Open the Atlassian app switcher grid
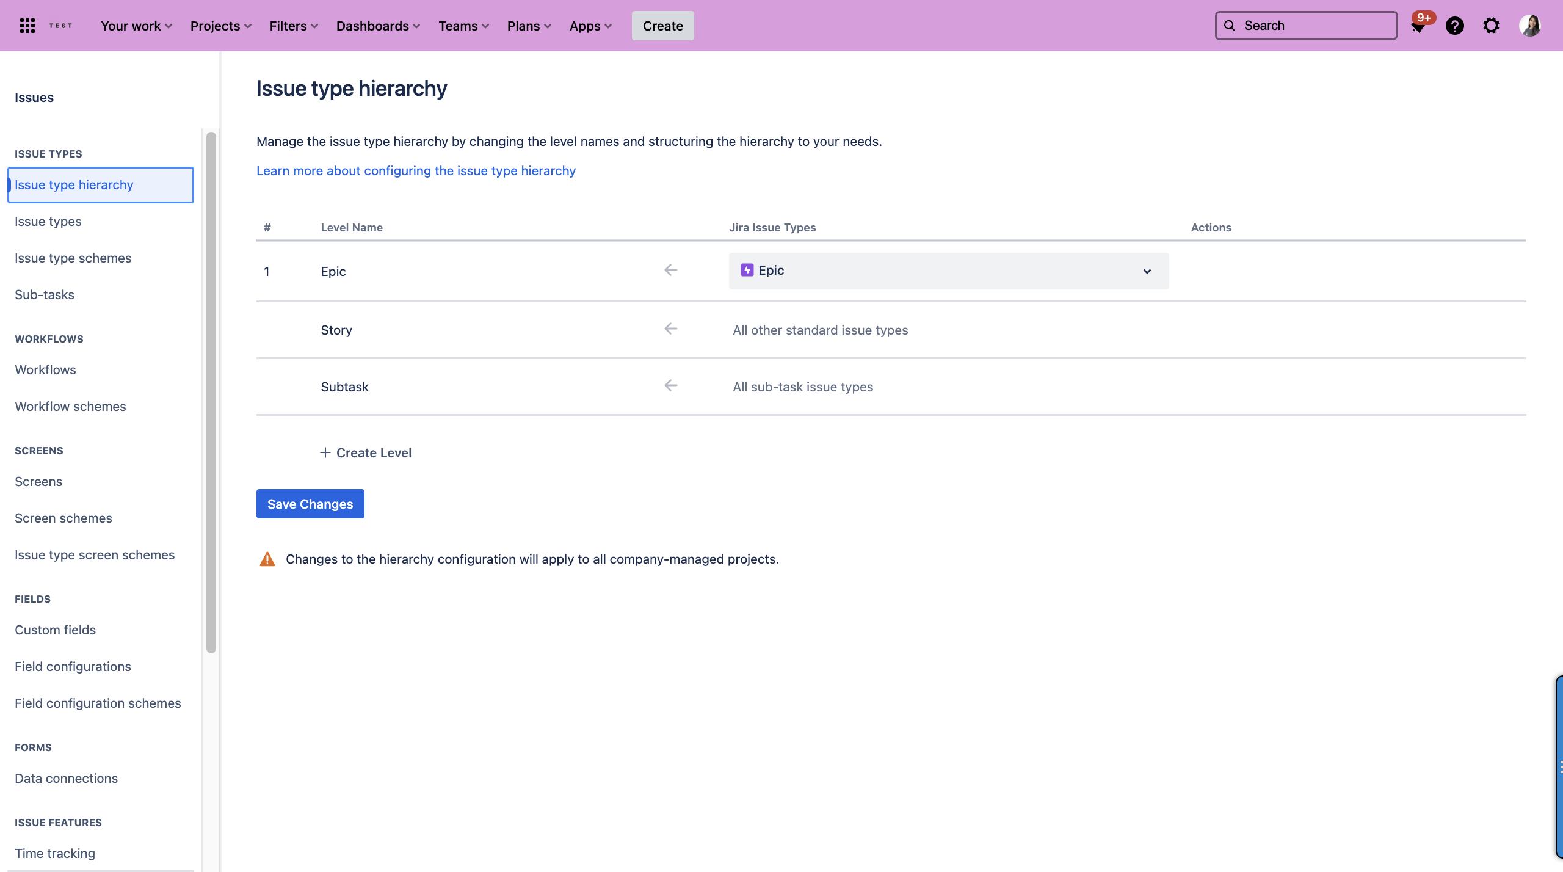Image resolution: width=1563 pixels, height=872 pixels. [27, 25]
